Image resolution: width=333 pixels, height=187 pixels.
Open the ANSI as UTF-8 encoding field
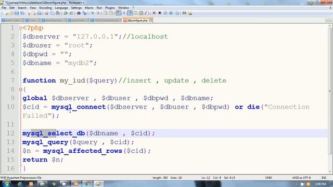301,178
